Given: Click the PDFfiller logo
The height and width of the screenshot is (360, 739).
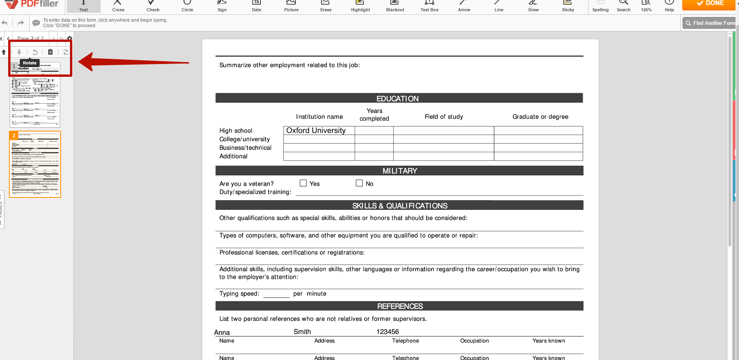Looking at the screenshot, I should (31, 4).
